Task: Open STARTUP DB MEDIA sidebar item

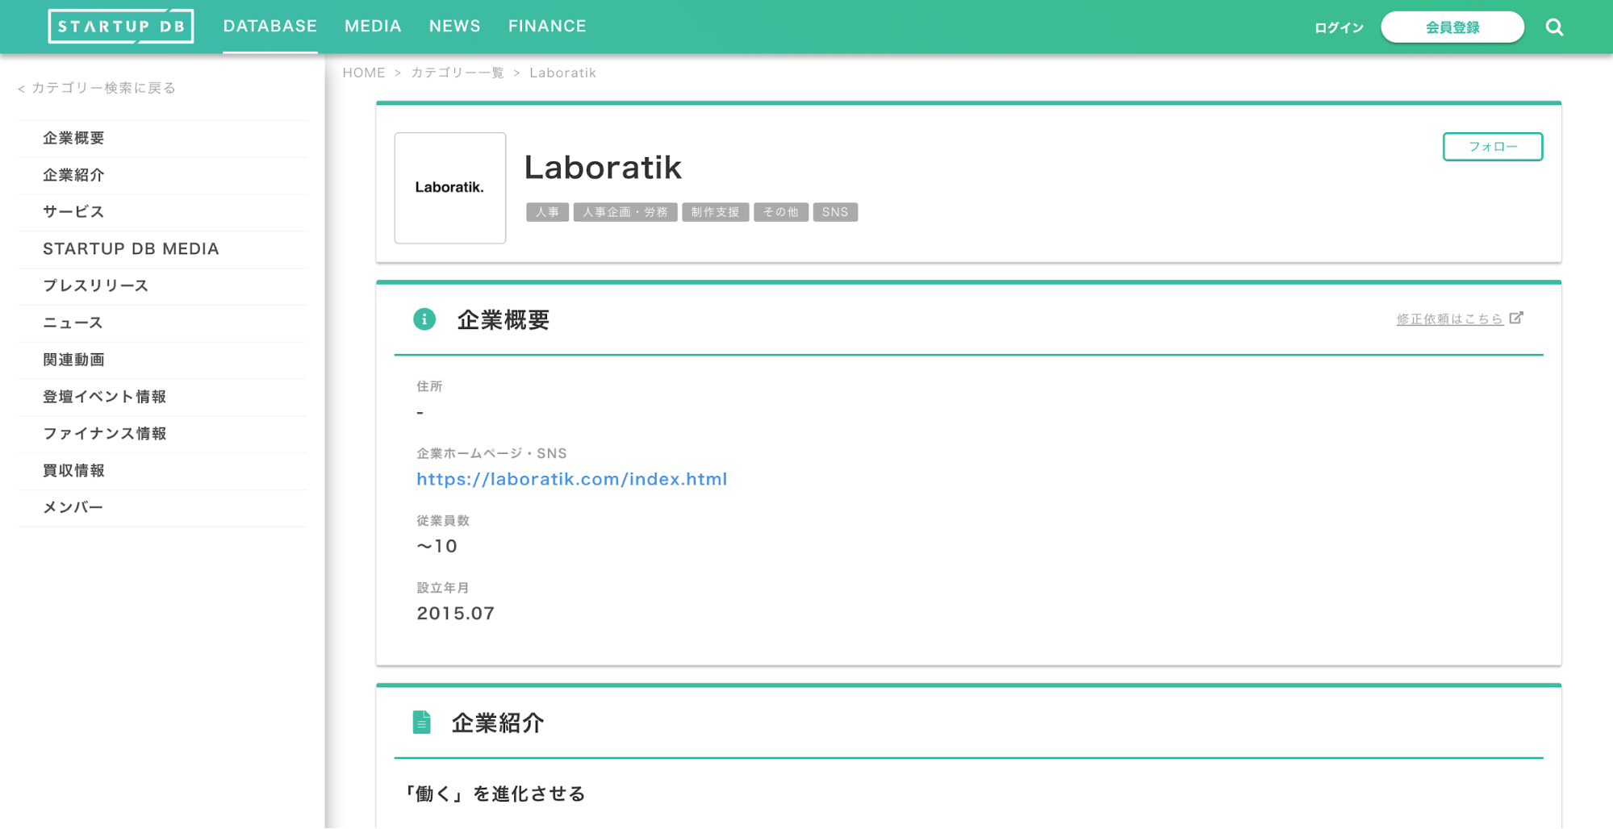Action: 162,249
